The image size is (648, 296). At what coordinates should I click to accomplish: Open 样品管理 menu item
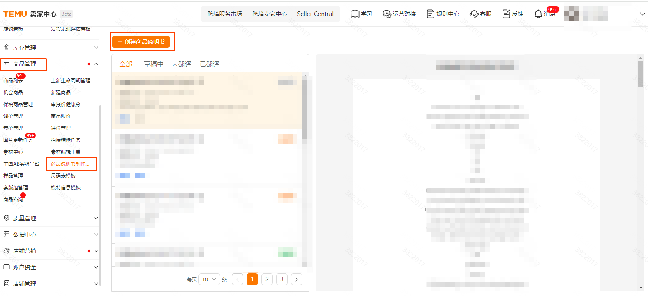[x=13, y=176]
